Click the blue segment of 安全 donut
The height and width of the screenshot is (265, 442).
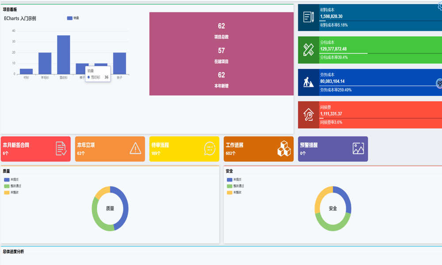click(346, 199)
